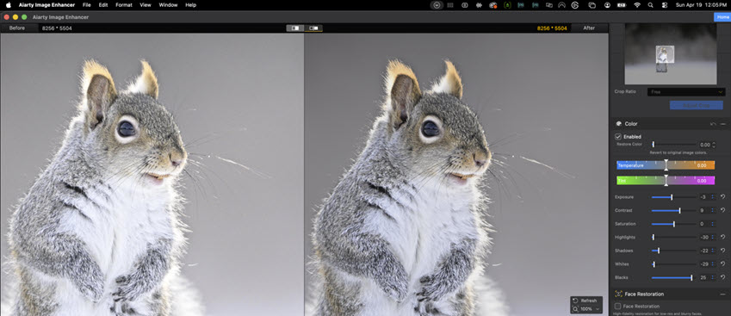Click the Temperature gradient slider
The image size is (731, 316).
pos(666,165)
